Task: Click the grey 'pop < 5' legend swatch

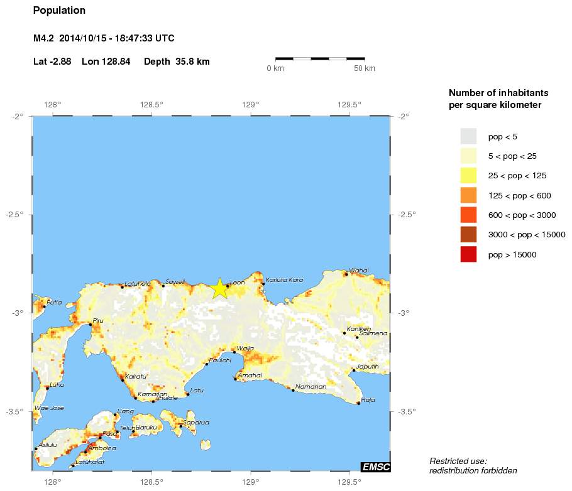Action: pos(468,136)
